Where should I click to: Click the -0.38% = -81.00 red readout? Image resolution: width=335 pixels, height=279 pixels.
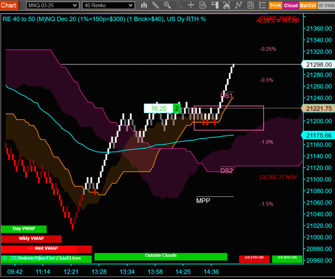tap(277, 20)
